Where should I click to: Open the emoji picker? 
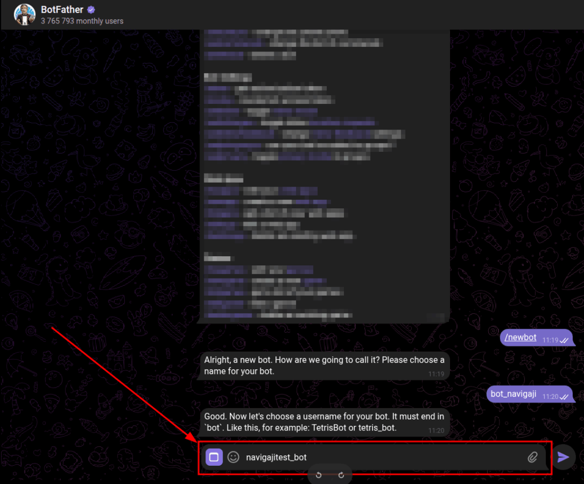233,457
